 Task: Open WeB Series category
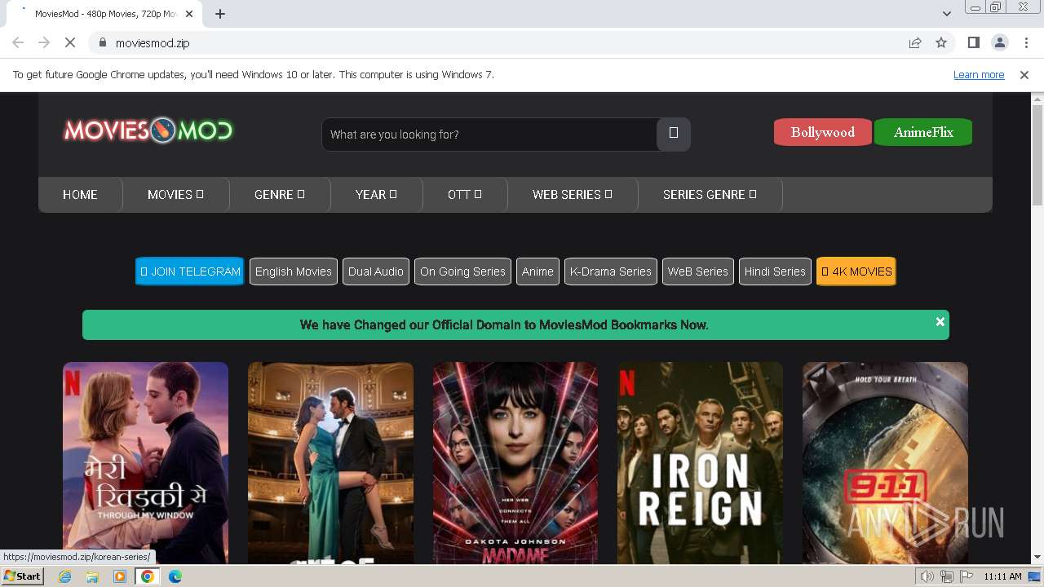tap(697, 271)
